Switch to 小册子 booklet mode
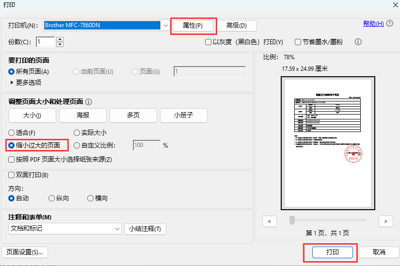The height and width of the screenshot is (266, 400). click(x=184, y=116)
